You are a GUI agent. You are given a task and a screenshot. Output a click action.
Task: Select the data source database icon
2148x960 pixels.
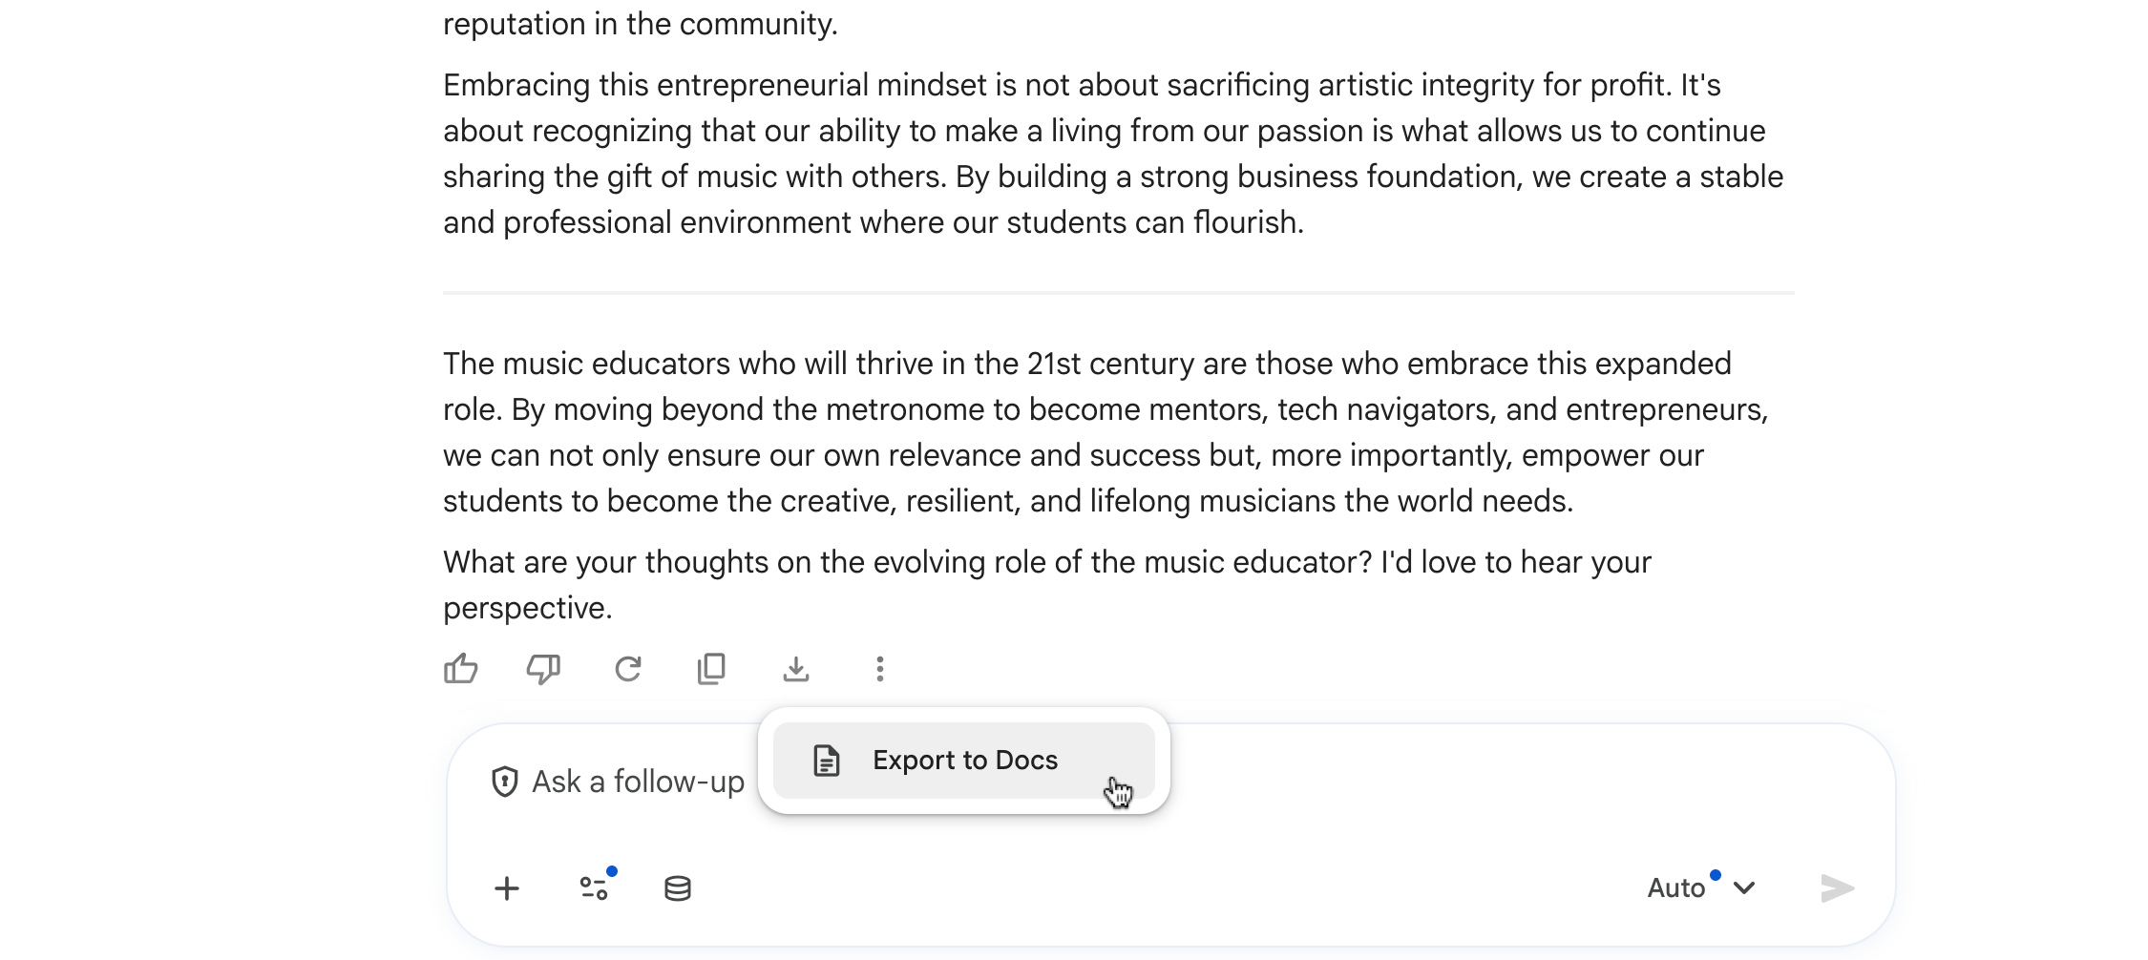(x=677, y=887)
